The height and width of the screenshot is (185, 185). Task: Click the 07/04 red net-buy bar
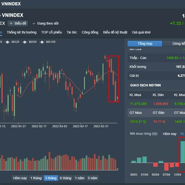pyautogui.click(x=166, y=166)
